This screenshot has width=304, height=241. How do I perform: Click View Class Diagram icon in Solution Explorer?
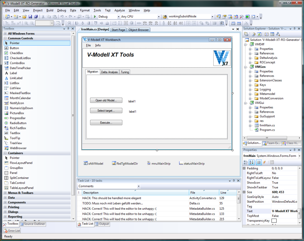(278, 34)
